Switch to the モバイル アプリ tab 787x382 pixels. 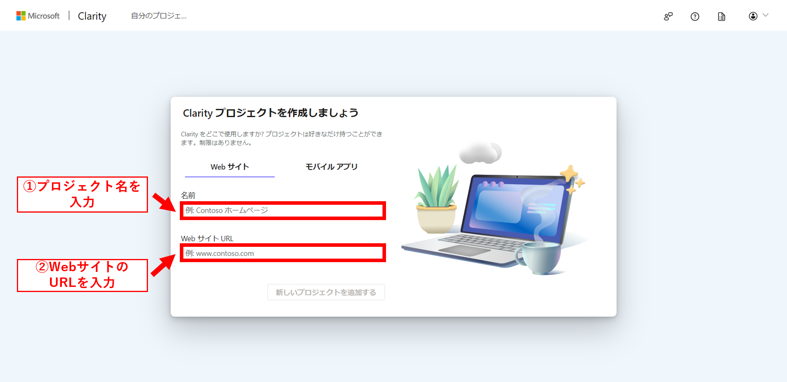(331, 167)
